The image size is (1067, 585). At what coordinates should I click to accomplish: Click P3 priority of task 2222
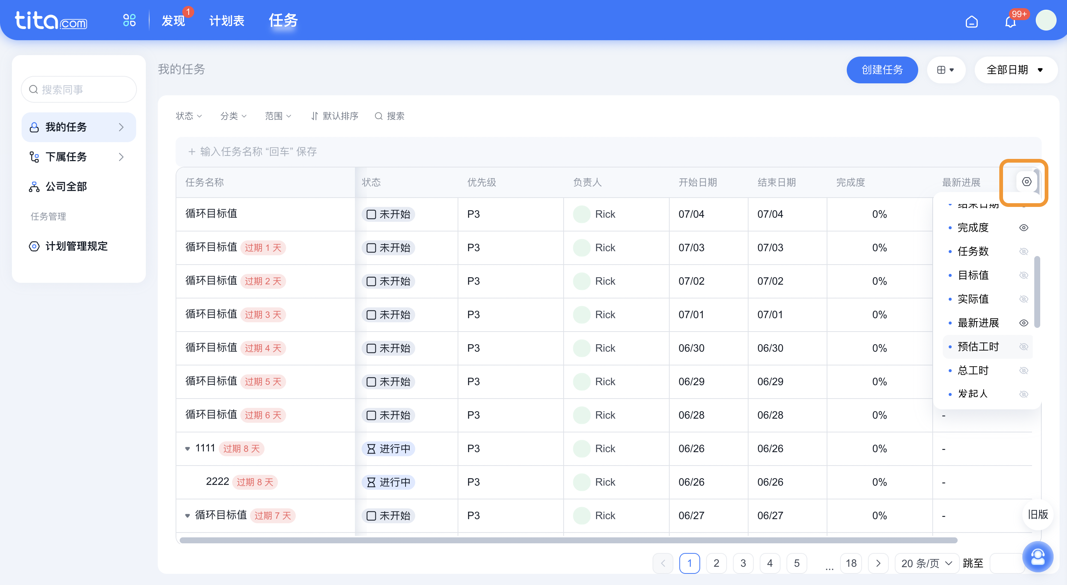coord(474,482)
